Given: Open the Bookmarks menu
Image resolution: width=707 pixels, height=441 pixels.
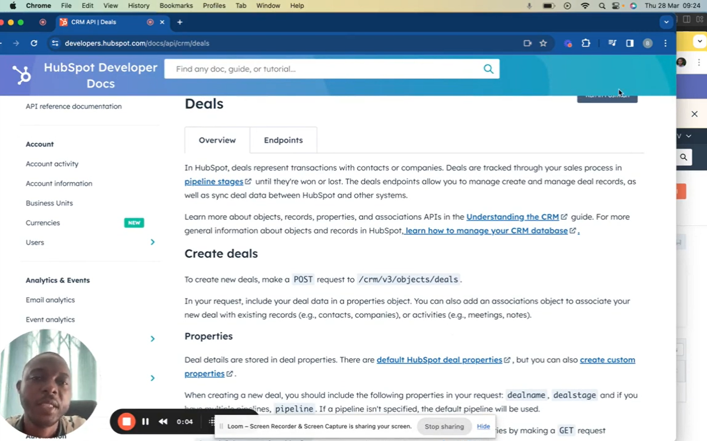Looking at the screenshot, I should coord(176,6).
